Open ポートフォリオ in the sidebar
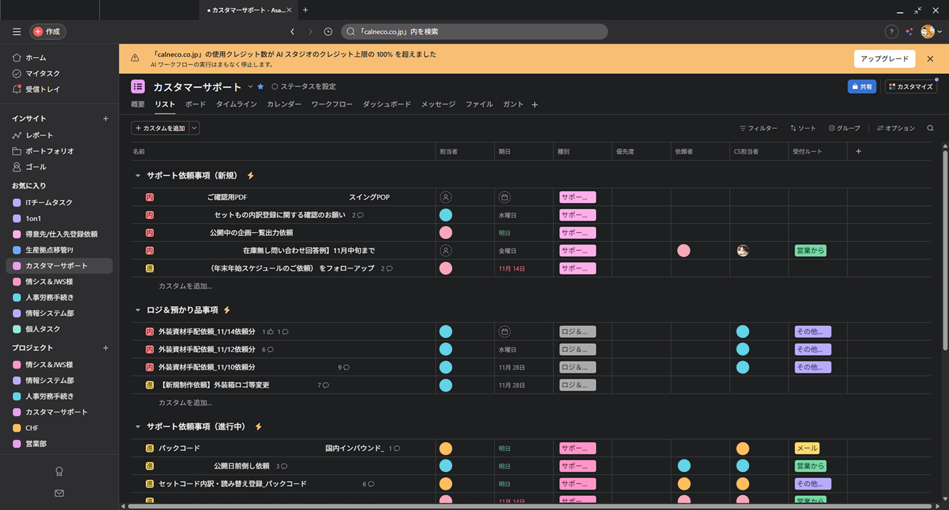 click(50, 151)
